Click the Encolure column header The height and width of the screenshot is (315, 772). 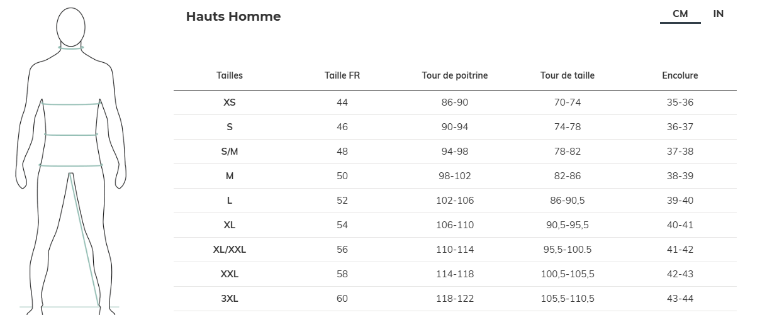680,75
